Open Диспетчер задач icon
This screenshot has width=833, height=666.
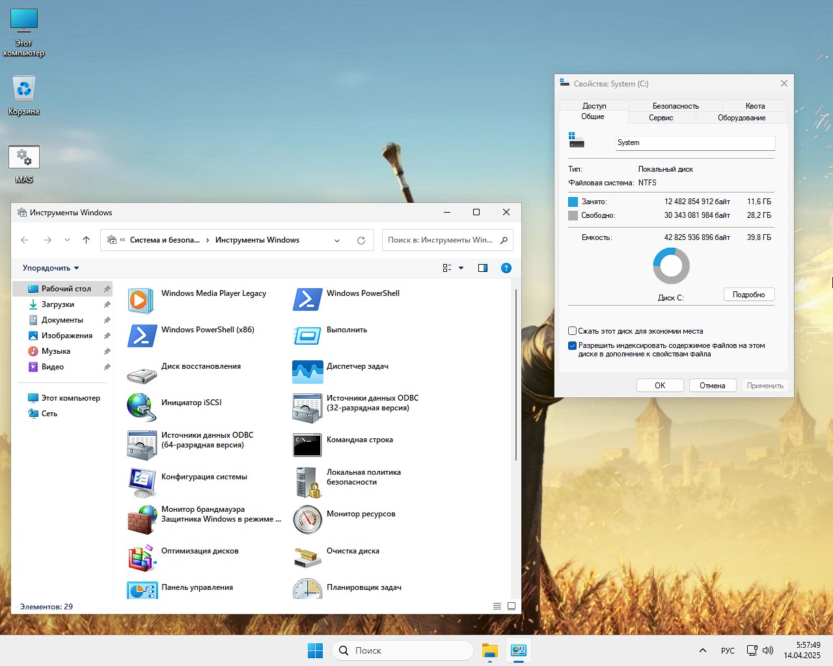point(307,373)
